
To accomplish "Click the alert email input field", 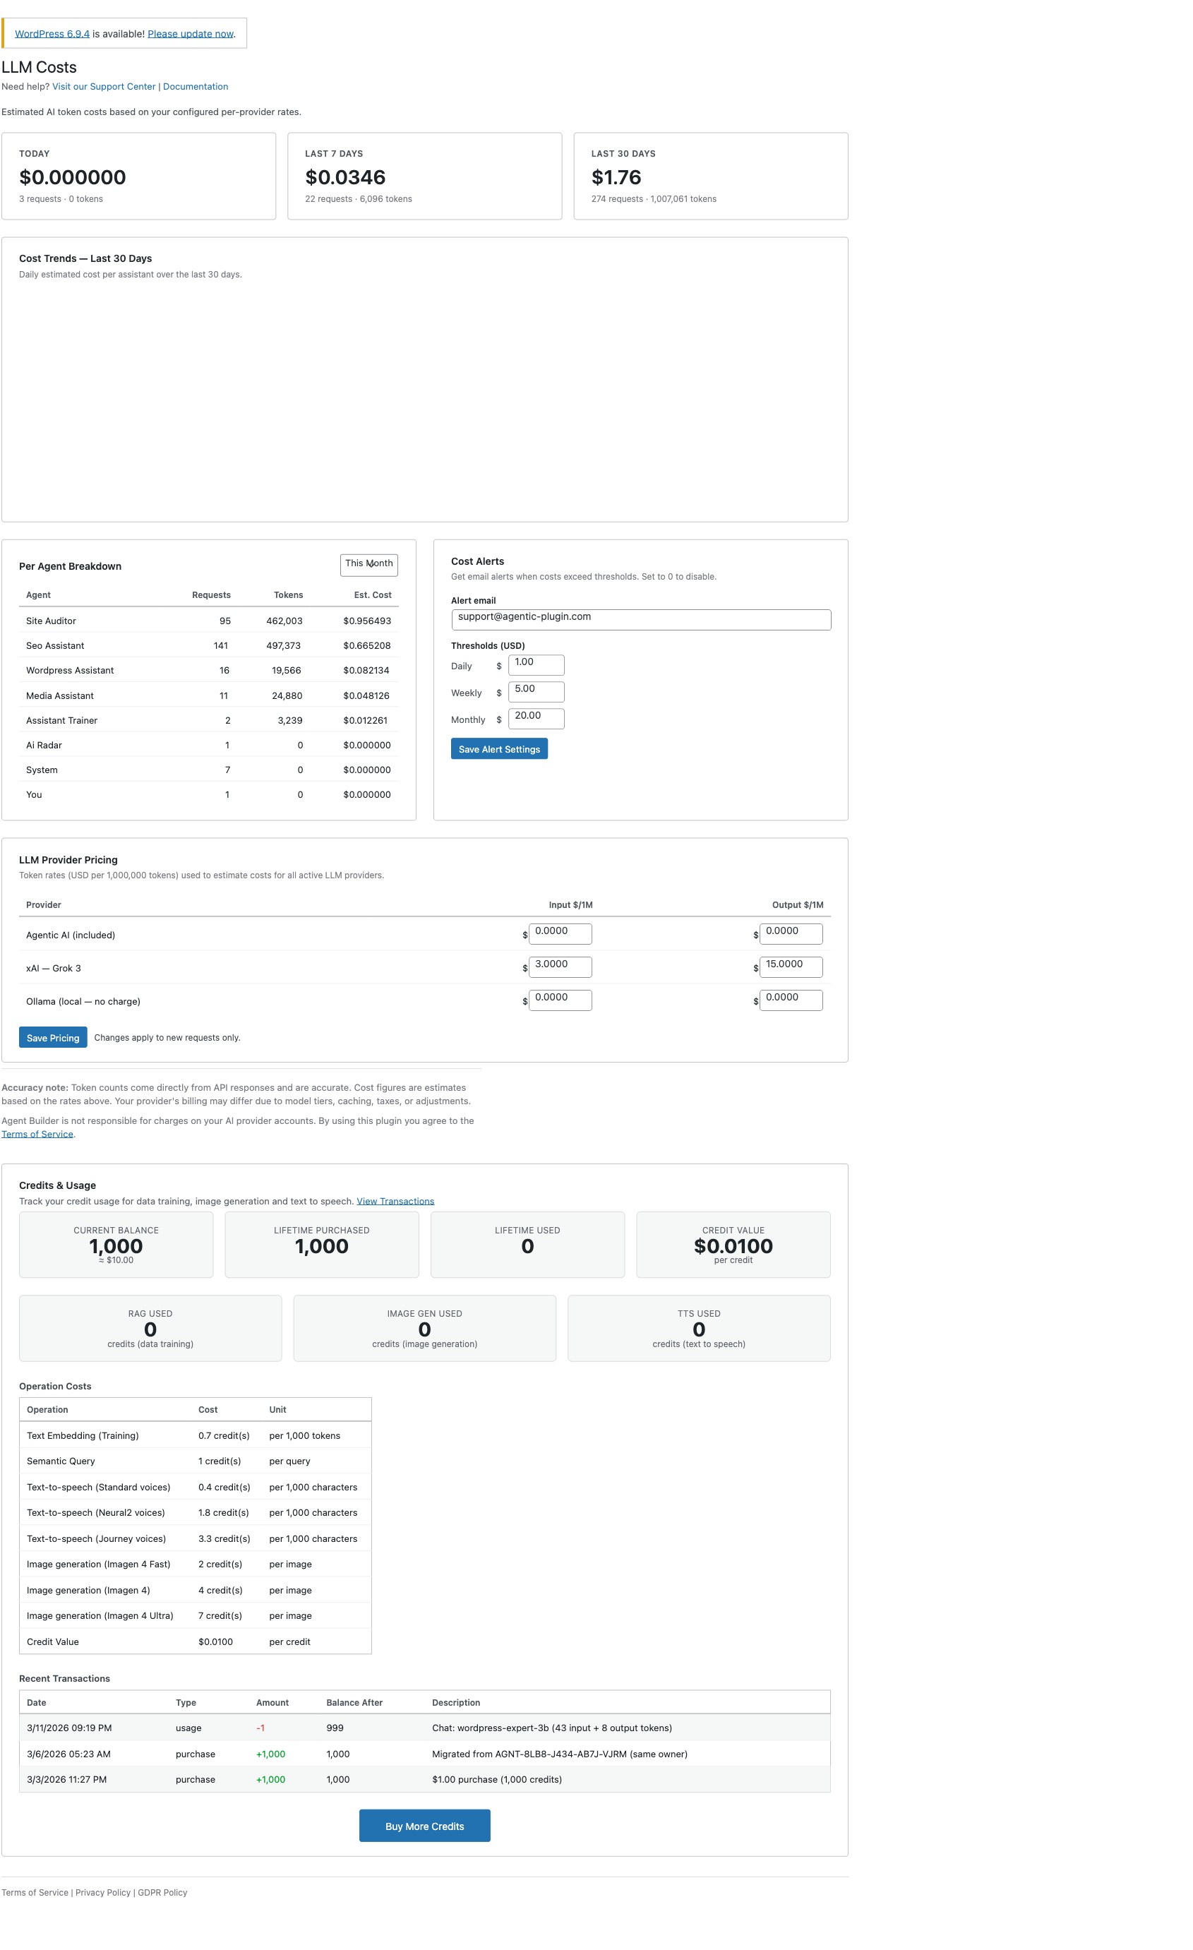I will tap(641, 619).
